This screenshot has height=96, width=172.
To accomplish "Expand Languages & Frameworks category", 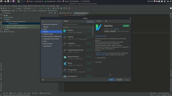I will tap(42, 39).
